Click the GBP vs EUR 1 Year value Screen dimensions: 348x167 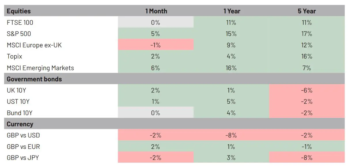(231, 147)
